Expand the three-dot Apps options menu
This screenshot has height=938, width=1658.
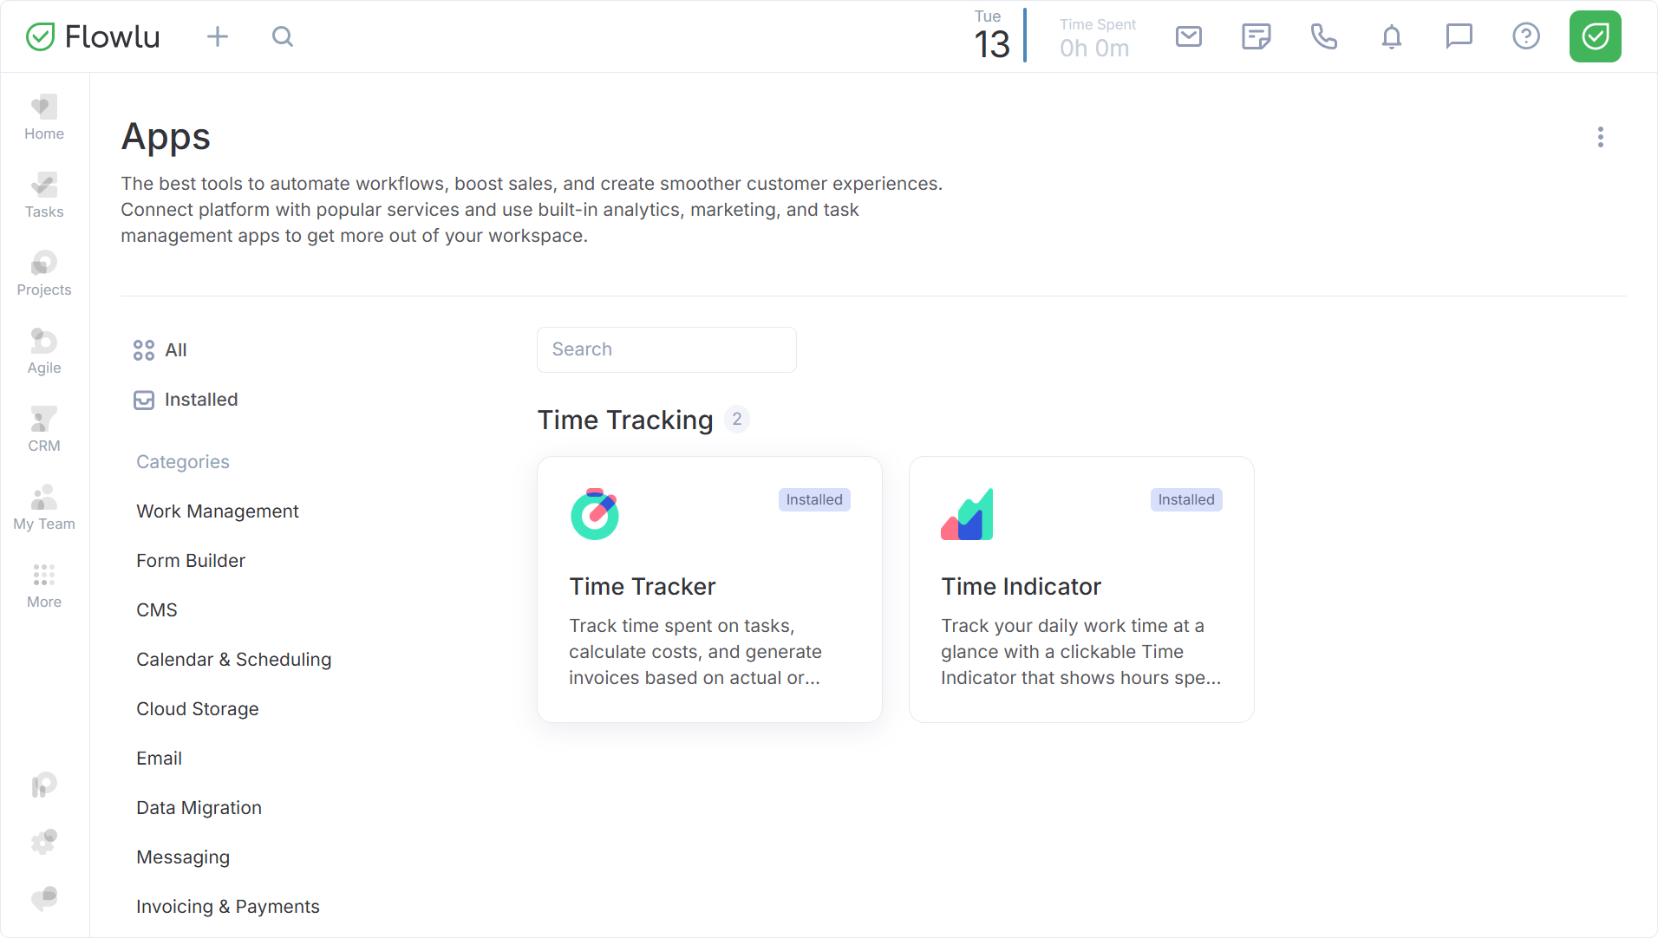pos(1600,137)
